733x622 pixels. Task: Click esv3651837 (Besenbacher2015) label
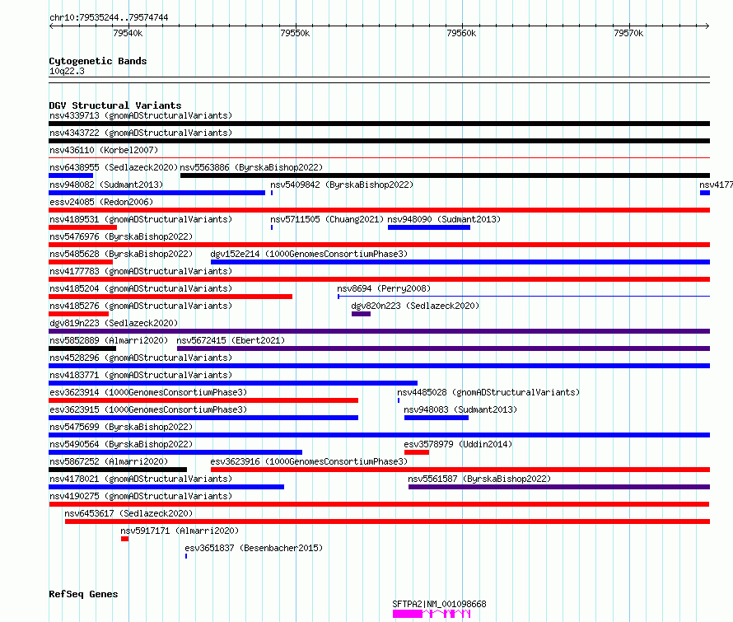point(254,548)
